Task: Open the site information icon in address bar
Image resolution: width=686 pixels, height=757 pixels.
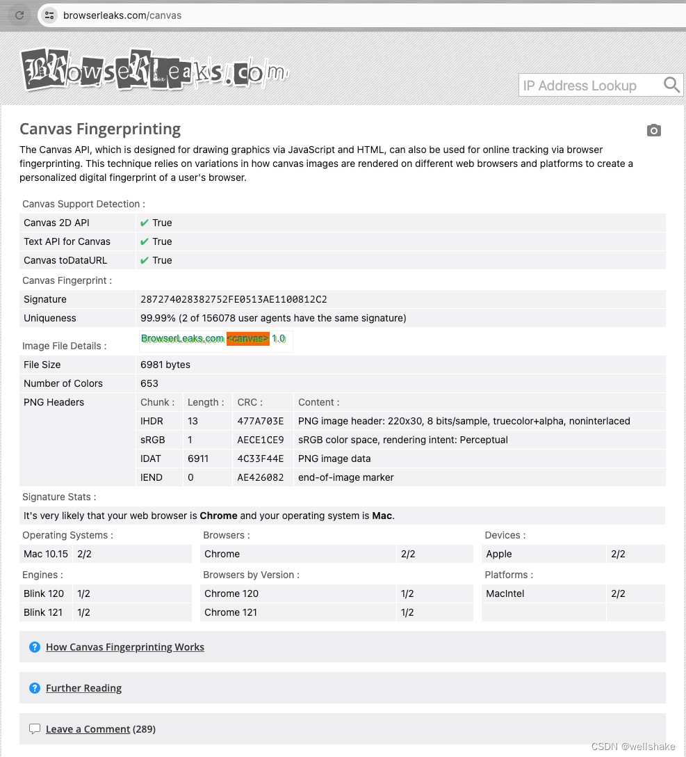Action: coord(49,15)
